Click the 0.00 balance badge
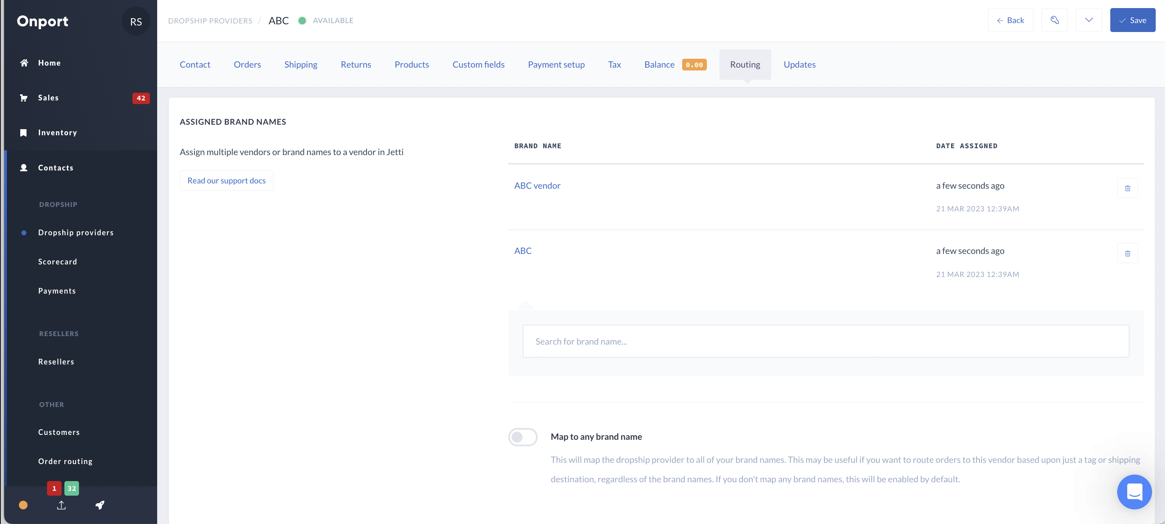The image size is (1165, 524). (694, 65)
